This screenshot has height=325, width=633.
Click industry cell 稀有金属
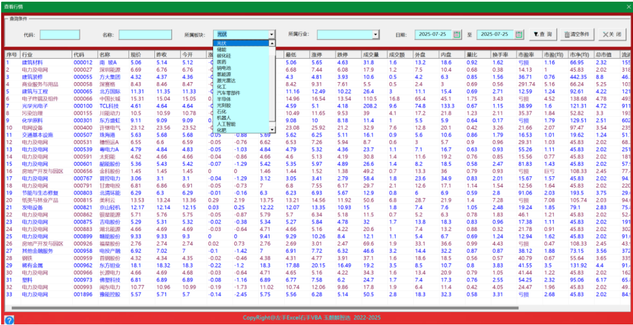tap(32, 265)
